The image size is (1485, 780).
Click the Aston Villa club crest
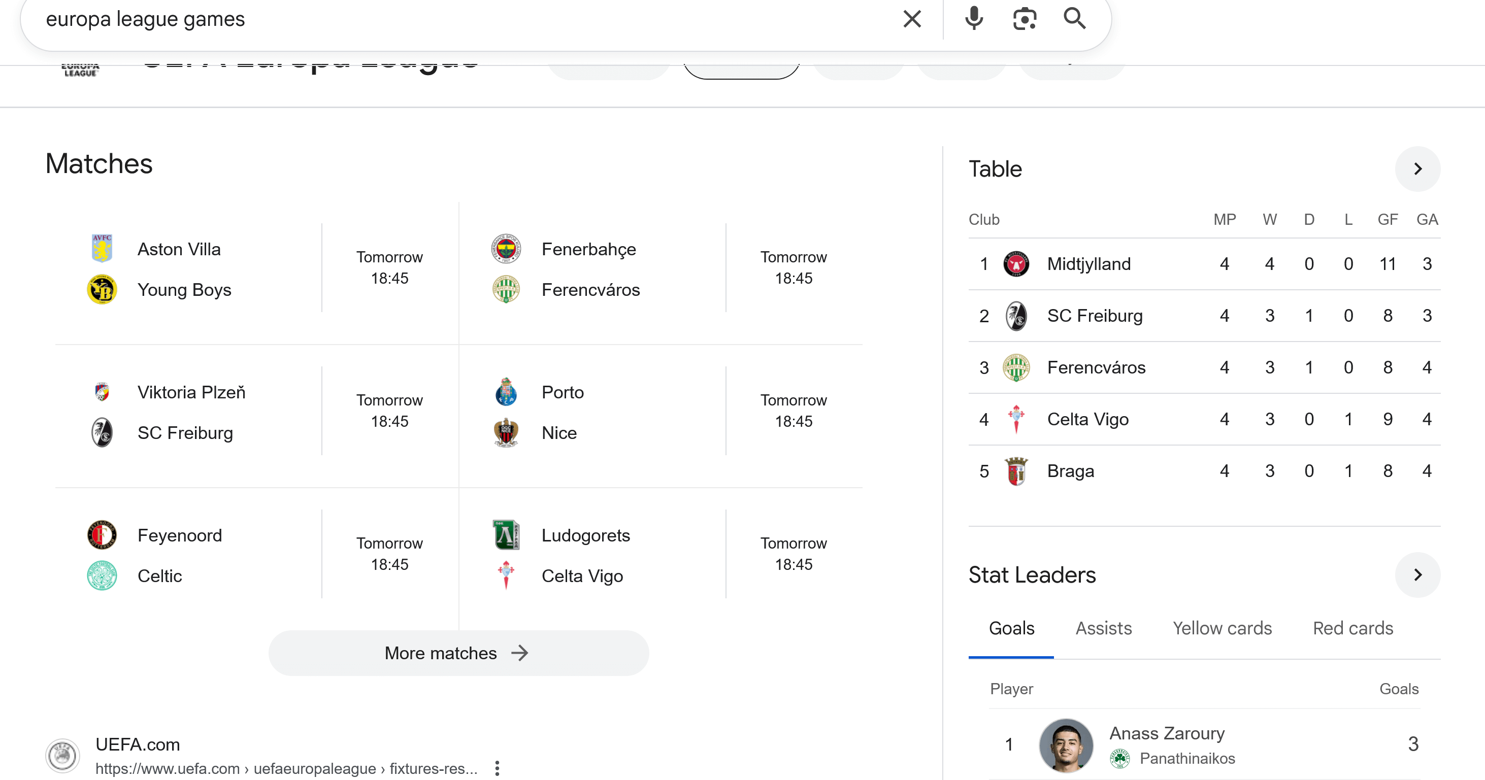[x=102, y=248]
